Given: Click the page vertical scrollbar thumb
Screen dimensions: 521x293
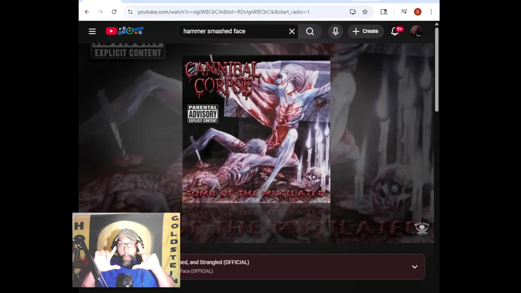Looking at the screenshot, I should 437,69.
